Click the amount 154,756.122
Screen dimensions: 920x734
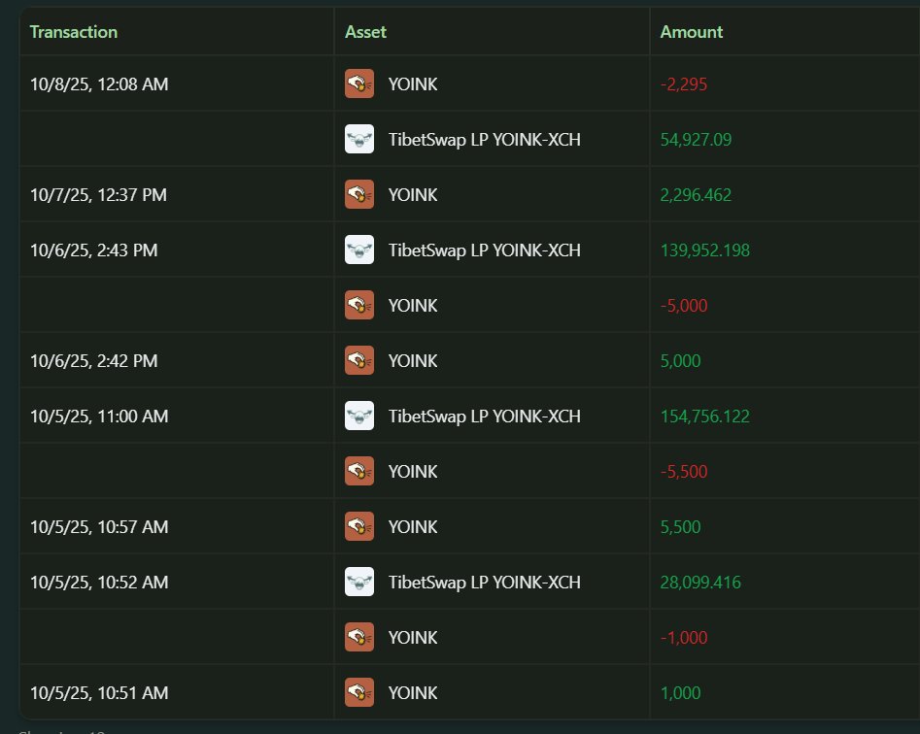704,417
